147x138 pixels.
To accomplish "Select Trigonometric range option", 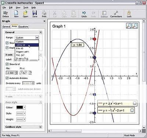I will coord(27,52).
